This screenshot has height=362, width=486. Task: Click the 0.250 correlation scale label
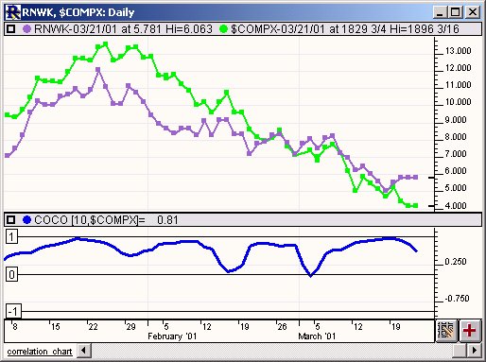[x=456, y=262]
